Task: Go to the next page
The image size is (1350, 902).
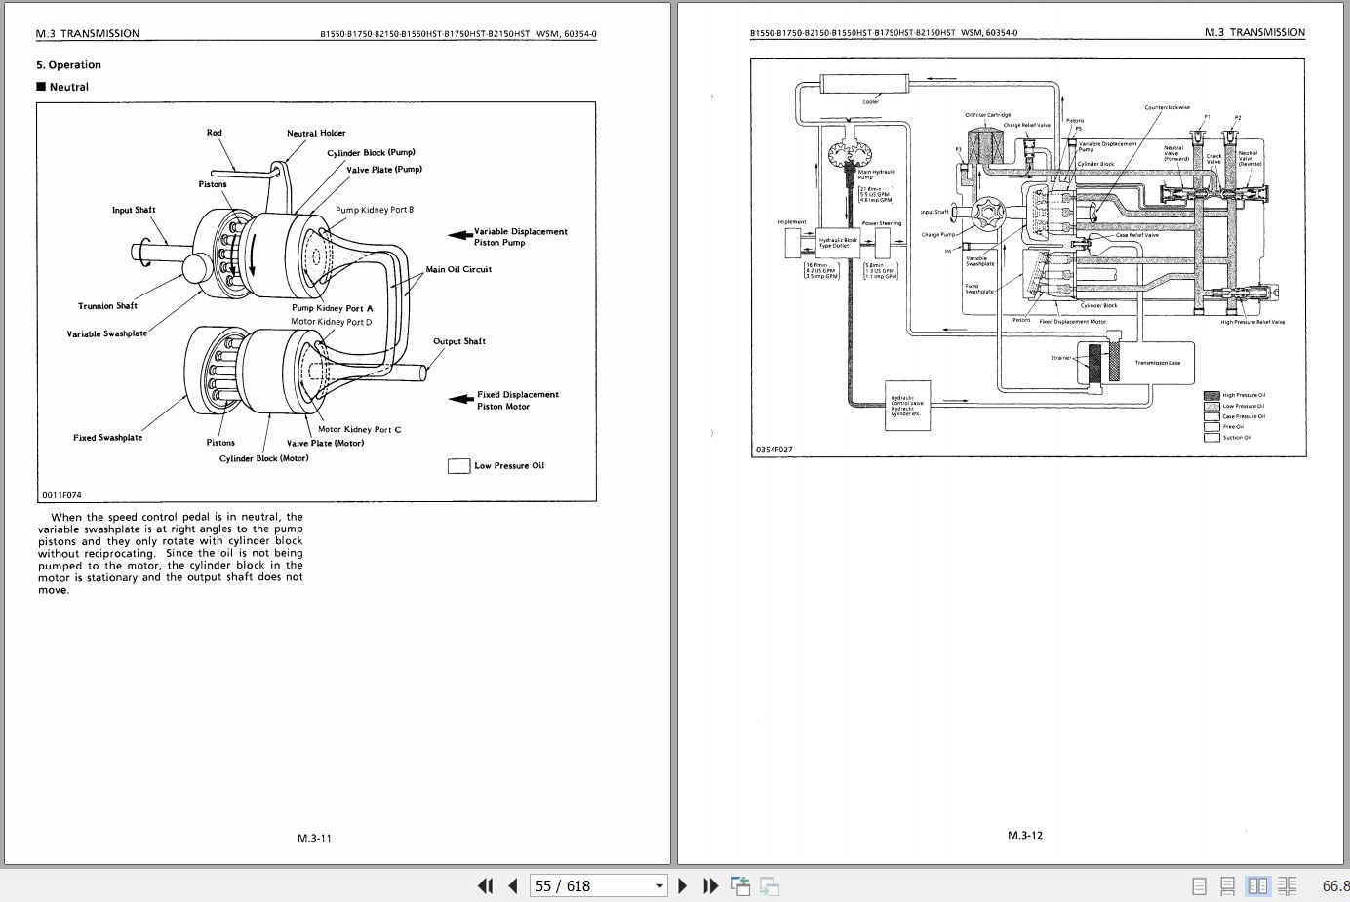Action: pos(683,885)
